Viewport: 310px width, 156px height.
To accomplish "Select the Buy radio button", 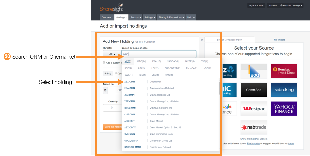I will pos(105,73).
